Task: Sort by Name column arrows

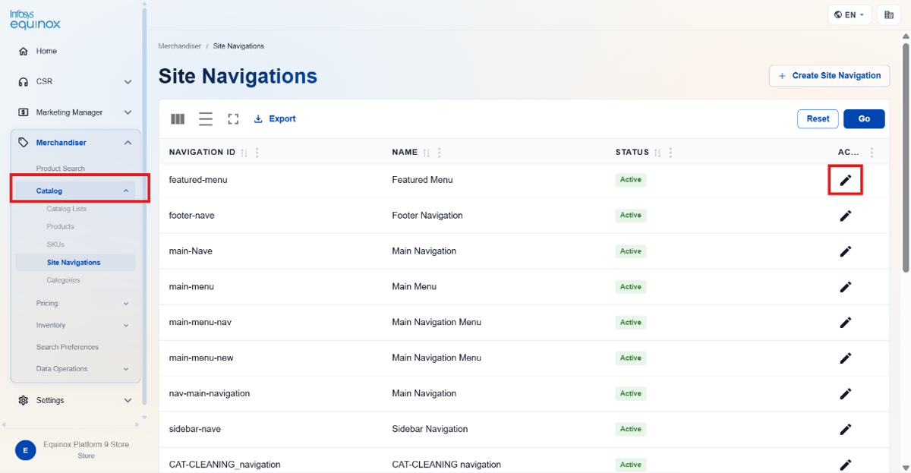Action: click(426, 153)
